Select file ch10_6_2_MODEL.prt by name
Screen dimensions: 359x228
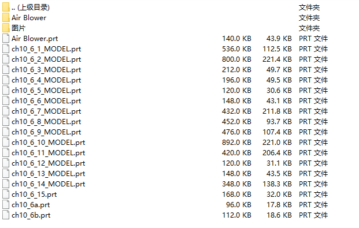click(x=46, y=59)
